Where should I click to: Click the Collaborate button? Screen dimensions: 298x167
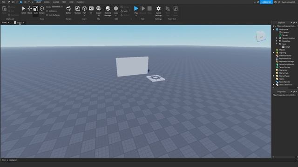click(266, 2)
